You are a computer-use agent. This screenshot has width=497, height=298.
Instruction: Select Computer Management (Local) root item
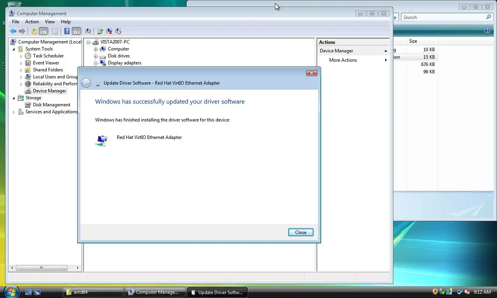pyautogui.click(x=50, y=42)
